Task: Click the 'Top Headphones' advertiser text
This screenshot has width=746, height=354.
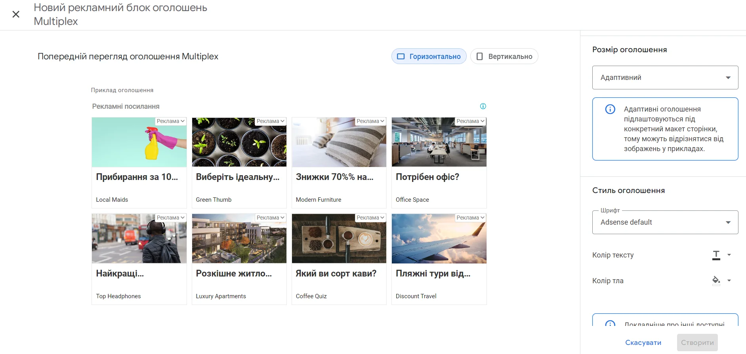Action: (118, 296)
